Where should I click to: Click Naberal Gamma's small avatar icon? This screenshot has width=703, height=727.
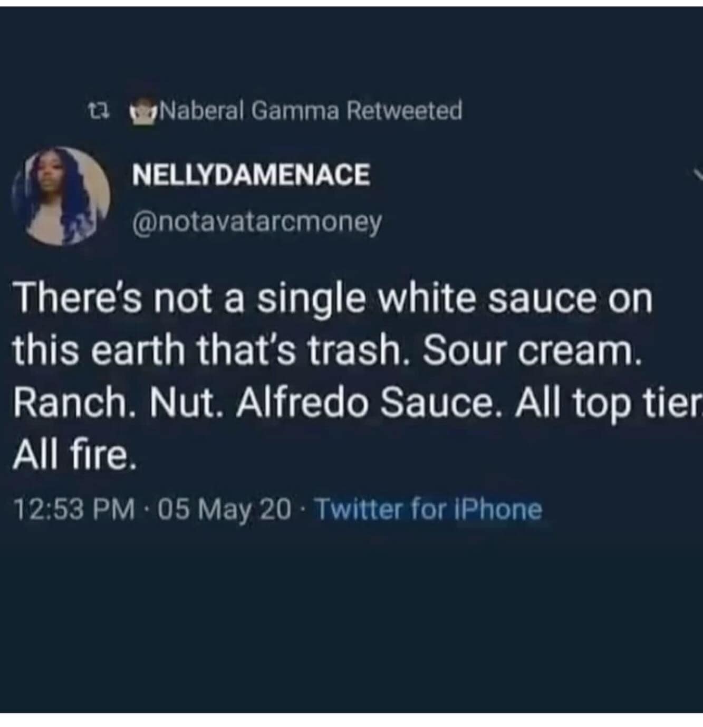click(x=142, y=111)
